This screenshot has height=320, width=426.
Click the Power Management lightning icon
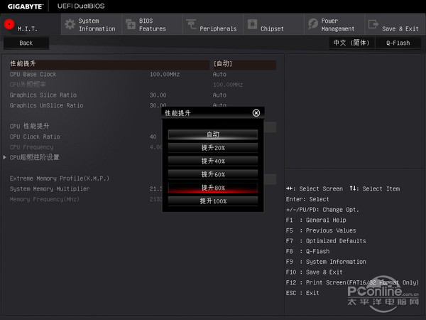tap(313, 24)
